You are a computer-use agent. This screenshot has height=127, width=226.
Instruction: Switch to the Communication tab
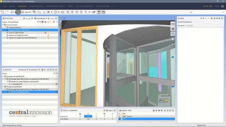[36, 6]
